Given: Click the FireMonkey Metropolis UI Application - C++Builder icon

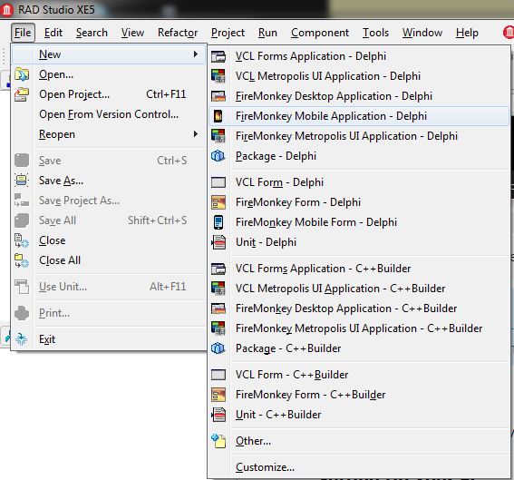Looking at the screenshot, I should pos(218,328).
